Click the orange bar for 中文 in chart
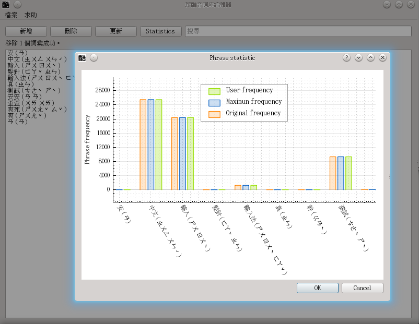The height and width of the screenshot is (324, 419). pyautogui.click(x=143, y=145)
